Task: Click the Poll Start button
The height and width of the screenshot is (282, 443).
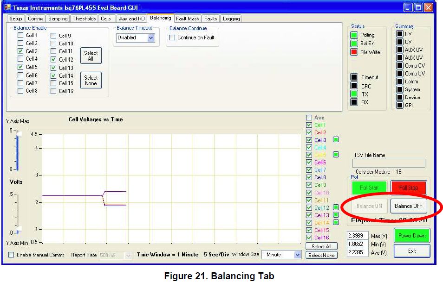Action: click(369, 188)
